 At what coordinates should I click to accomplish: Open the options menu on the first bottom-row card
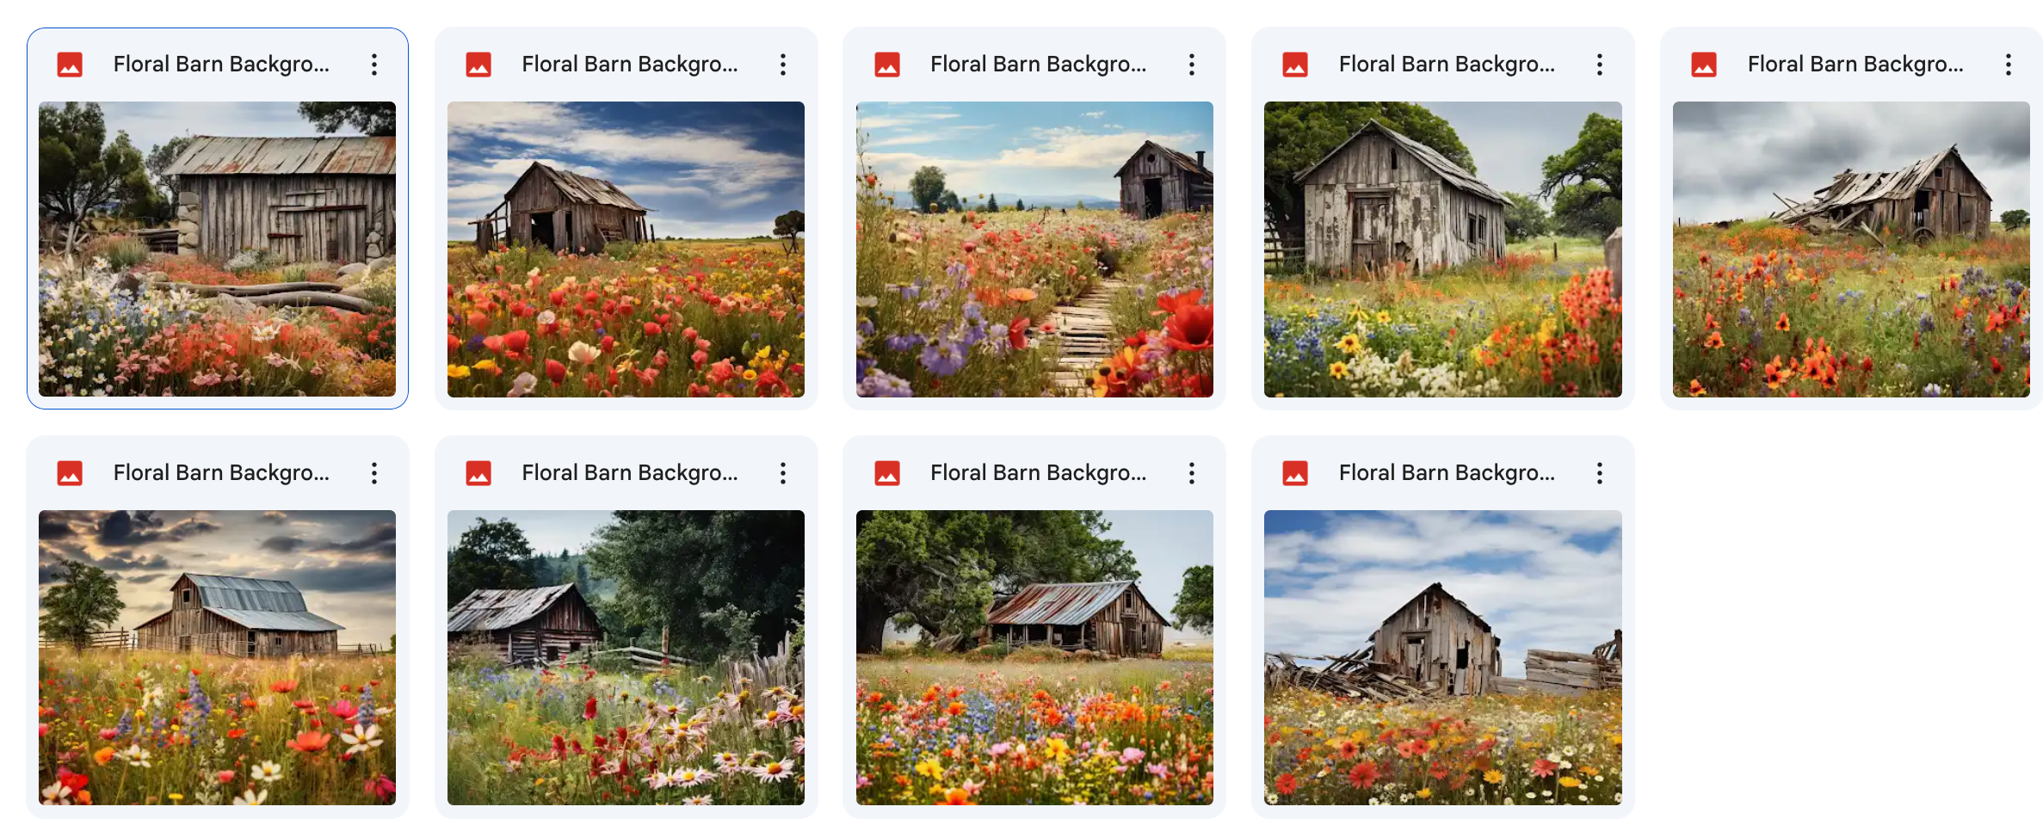374,472
